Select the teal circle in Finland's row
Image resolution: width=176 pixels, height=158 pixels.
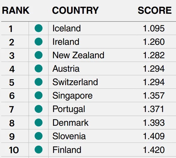pos(38,150)
